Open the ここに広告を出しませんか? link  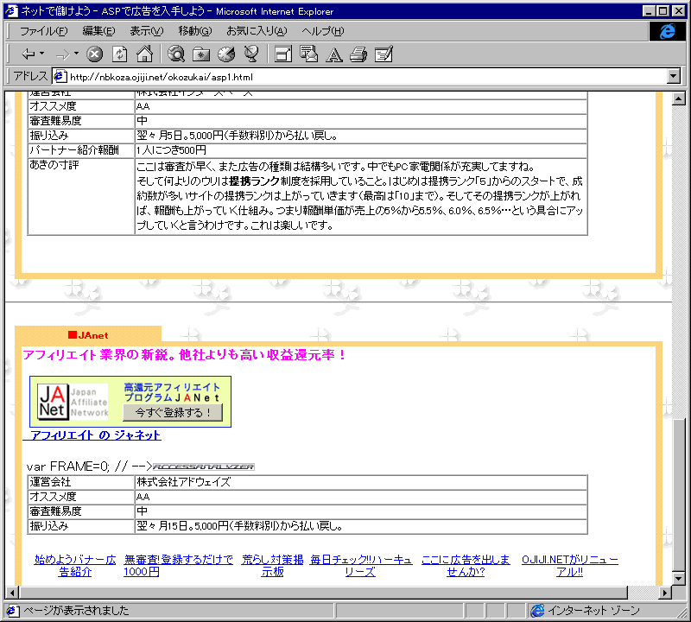466,566
